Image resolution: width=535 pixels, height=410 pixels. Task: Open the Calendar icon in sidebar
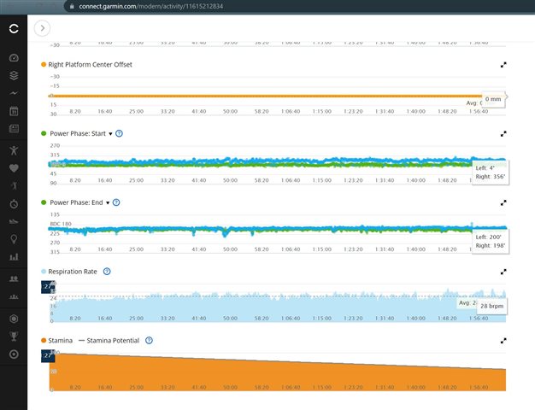click(x=13, y=110)
